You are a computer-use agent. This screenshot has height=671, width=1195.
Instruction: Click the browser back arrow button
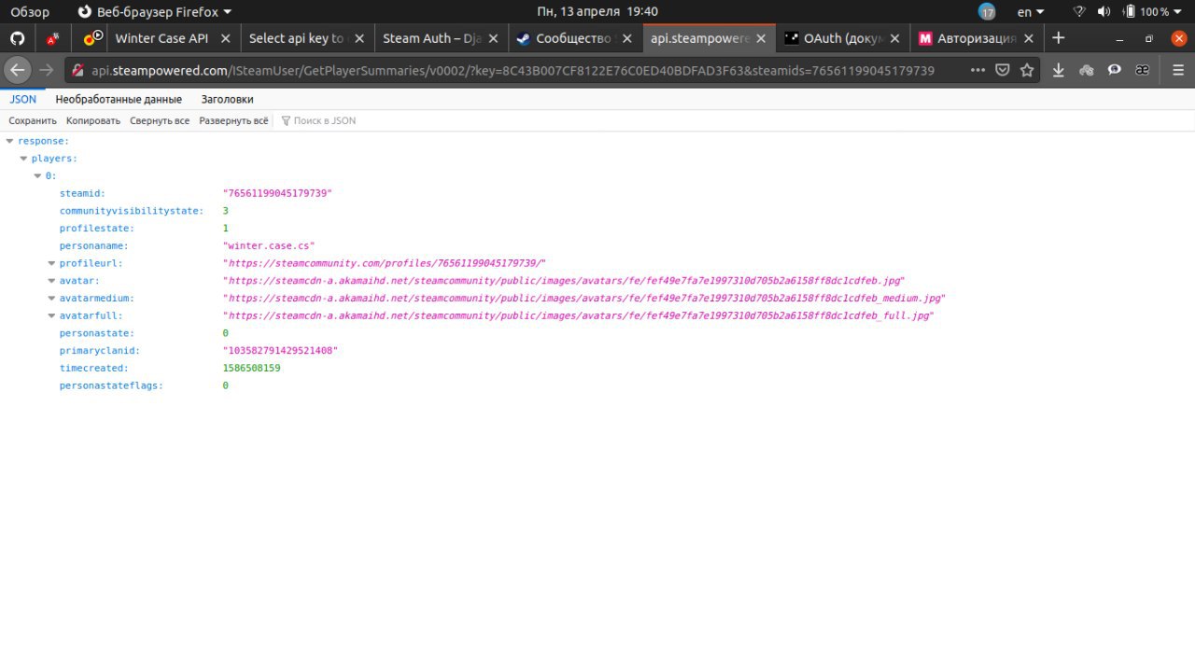(18, 70)
